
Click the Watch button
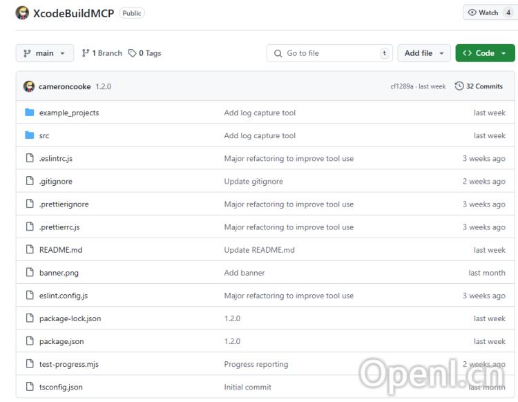point(489,12)
